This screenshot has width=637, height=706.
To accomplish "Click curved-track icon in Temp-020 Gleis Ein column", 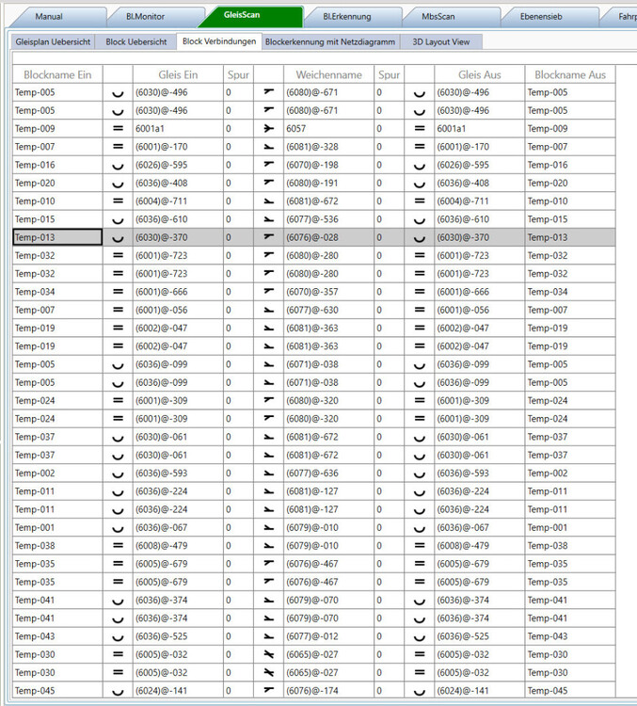I will (x=118, y=185).
